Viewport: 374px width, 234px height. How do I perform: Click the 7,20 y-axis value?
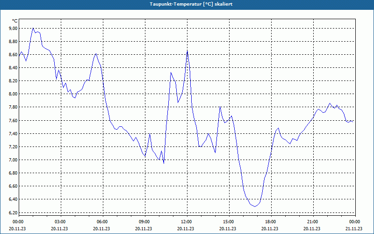point(14,147)
